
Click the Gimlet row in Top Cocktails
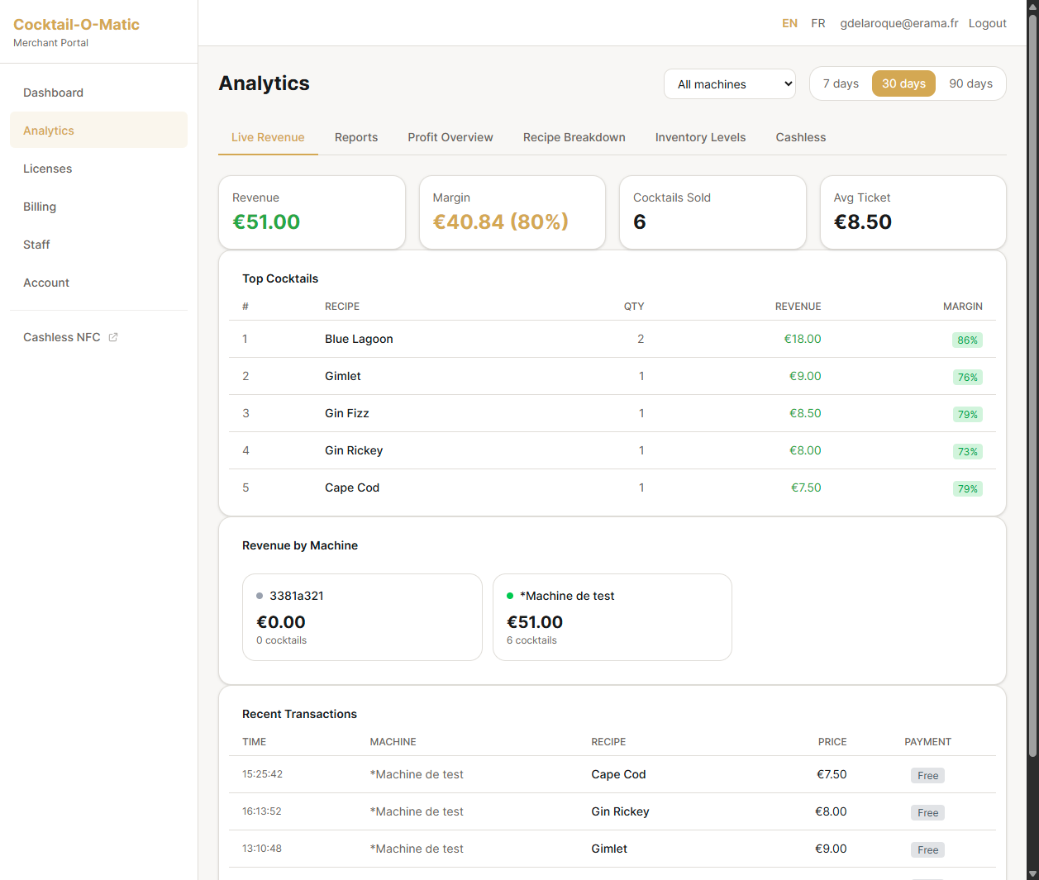coord(612,376)
